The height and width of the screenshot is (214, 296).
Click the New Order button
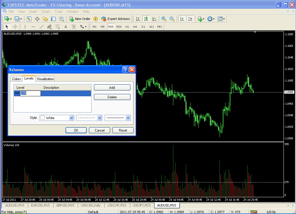click(80, 19)
